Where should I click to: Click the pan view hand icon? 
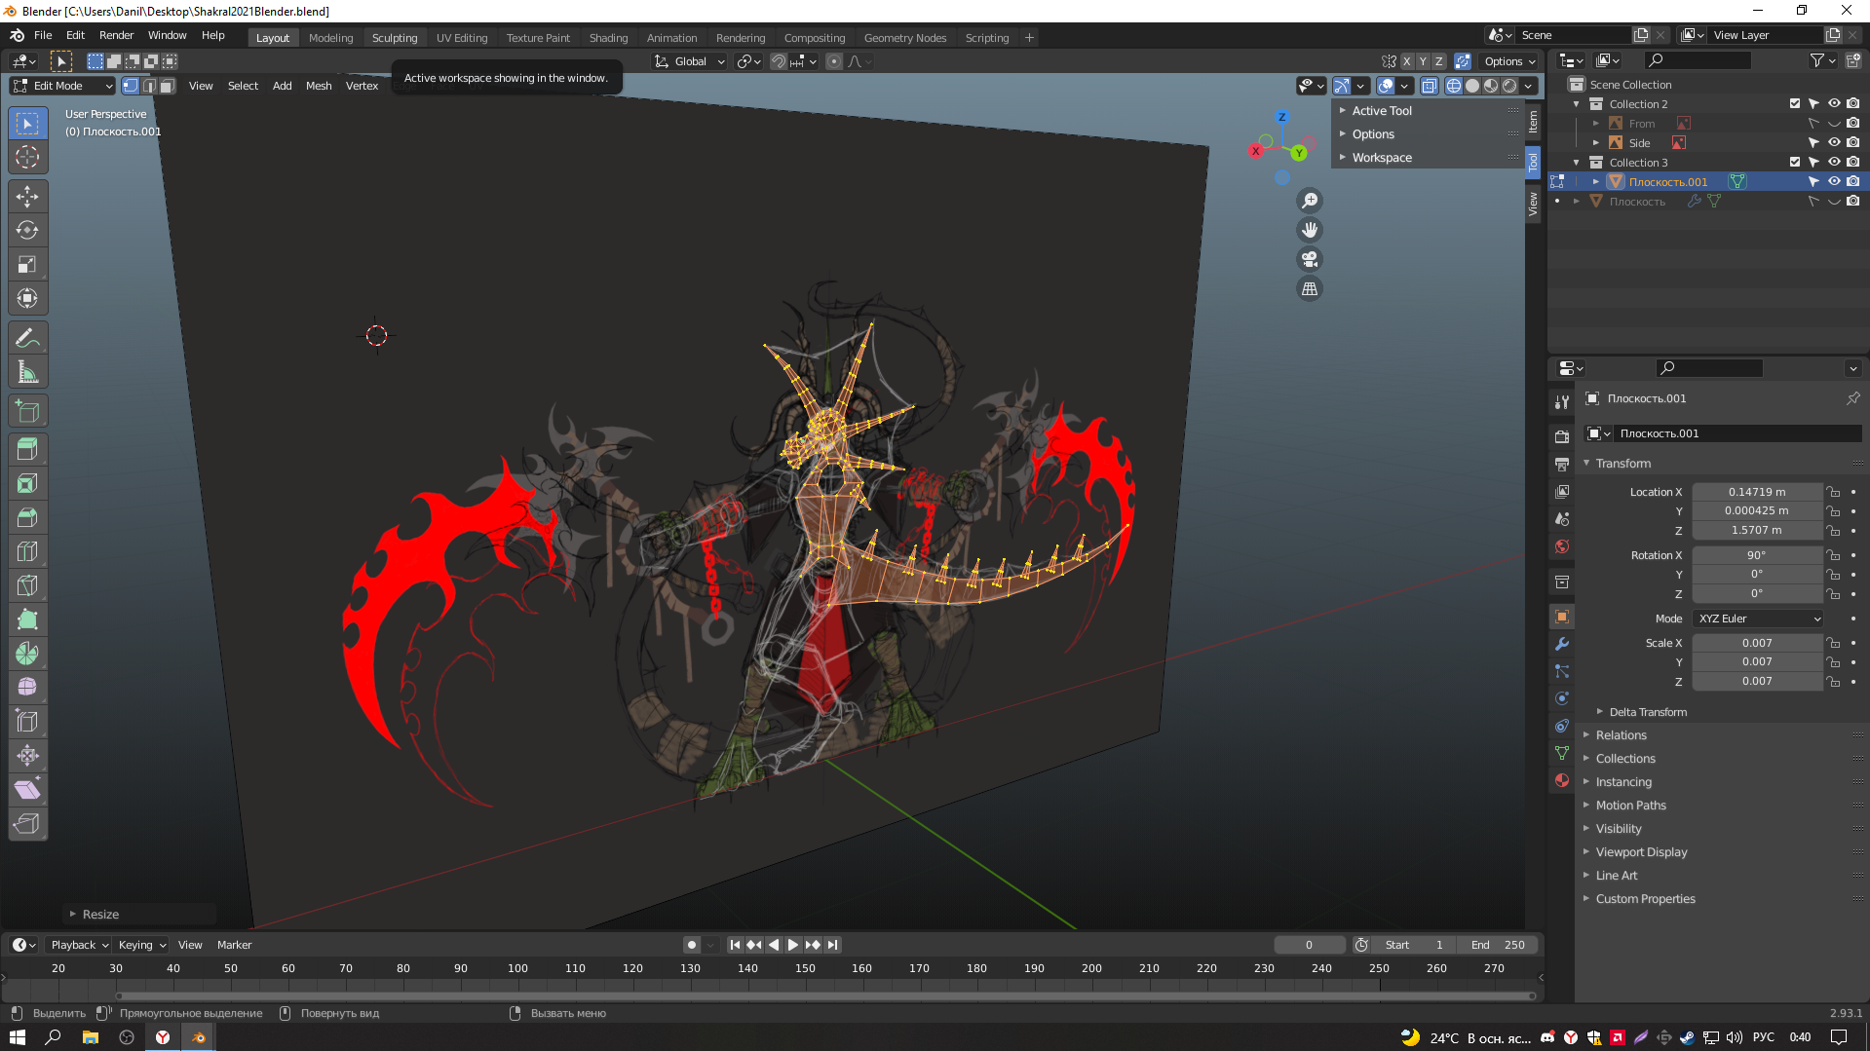coord(1310,230)
